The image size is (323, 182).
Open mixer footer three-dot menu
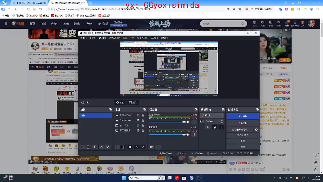pos(158,147)
